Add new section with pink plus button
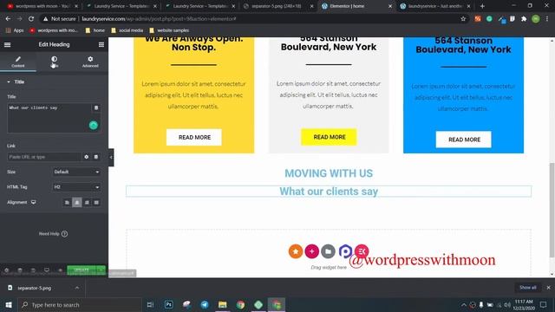The image size is (555, 312). (312, 251)
